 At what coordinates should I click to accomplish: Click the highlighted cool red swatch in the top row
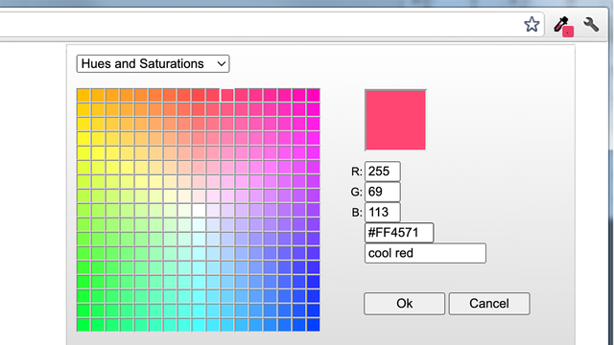click(227, 95)
